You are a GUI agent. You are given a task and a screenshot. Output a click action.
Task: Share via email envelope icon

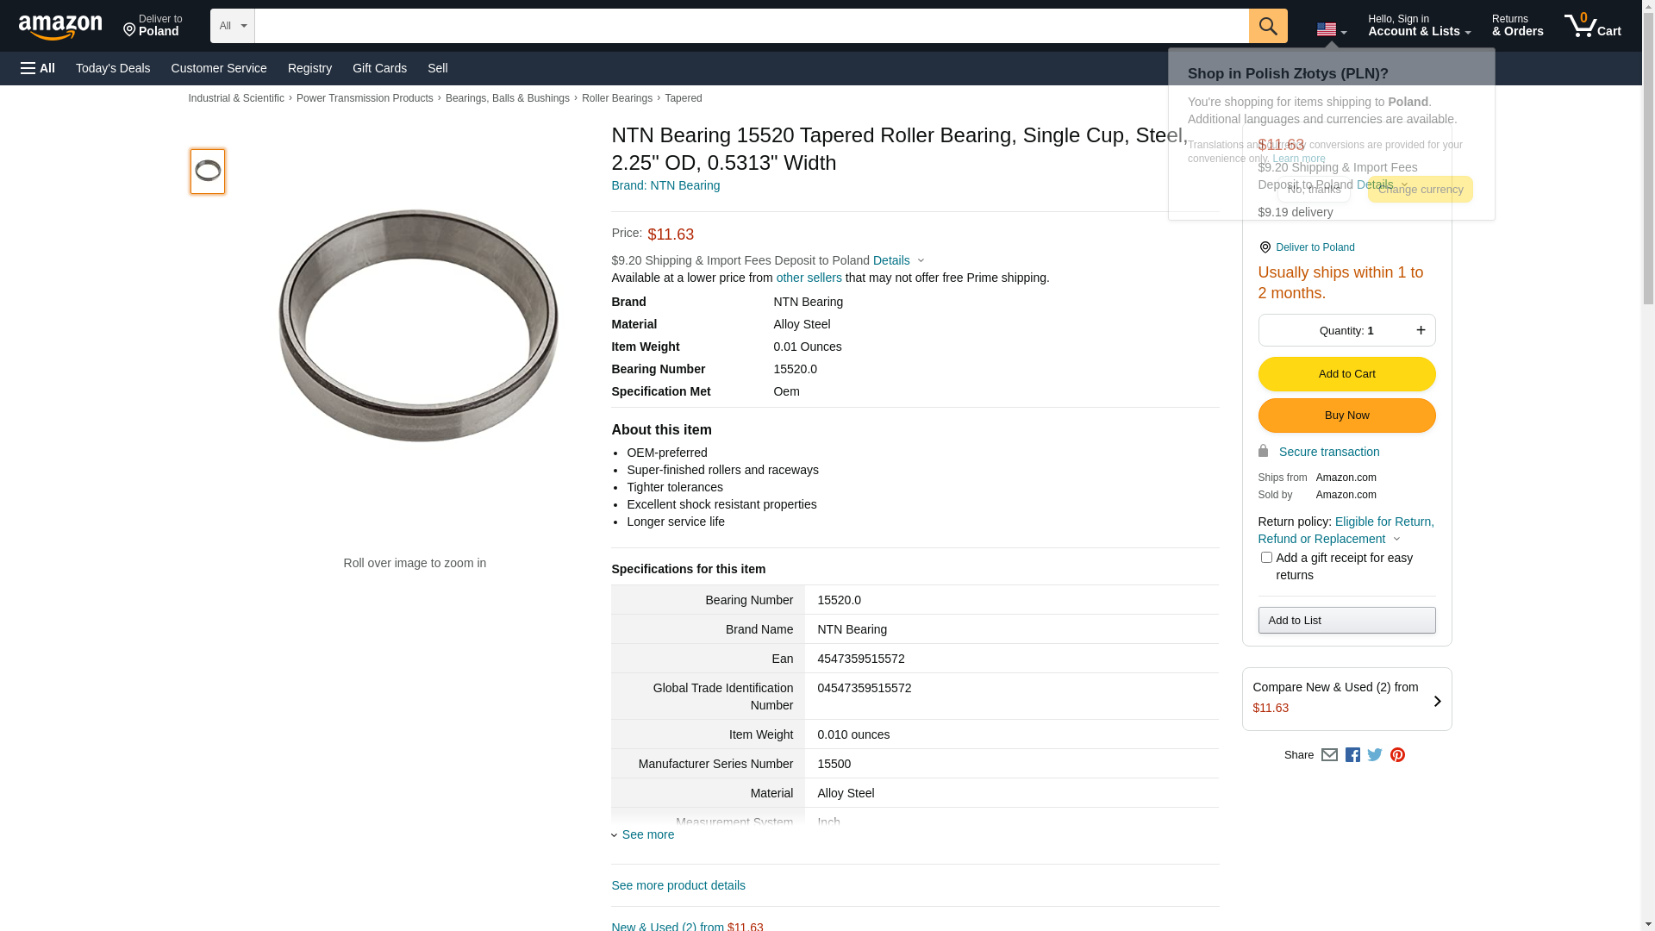click(1329, 755)
